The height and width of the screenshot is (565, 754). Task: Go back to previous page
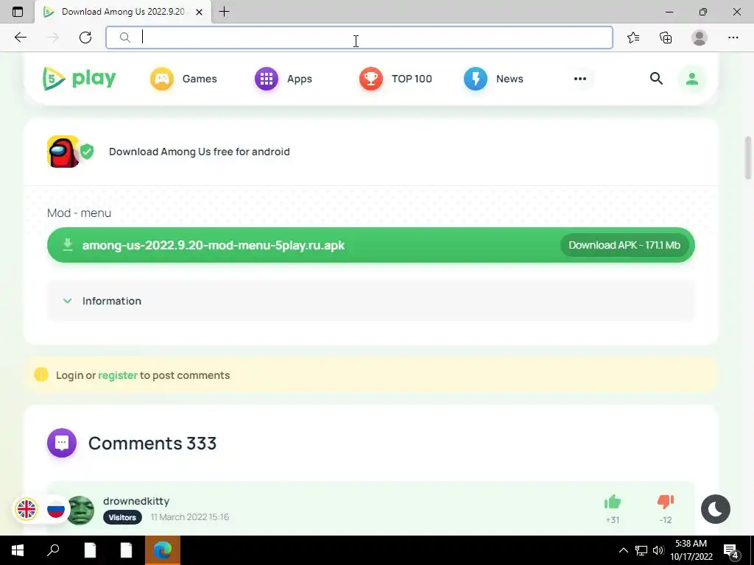20,38
